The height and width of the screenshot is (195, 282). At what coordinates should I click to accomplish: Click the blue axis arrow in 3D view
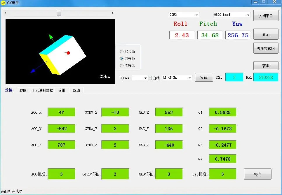click(33, 71)
